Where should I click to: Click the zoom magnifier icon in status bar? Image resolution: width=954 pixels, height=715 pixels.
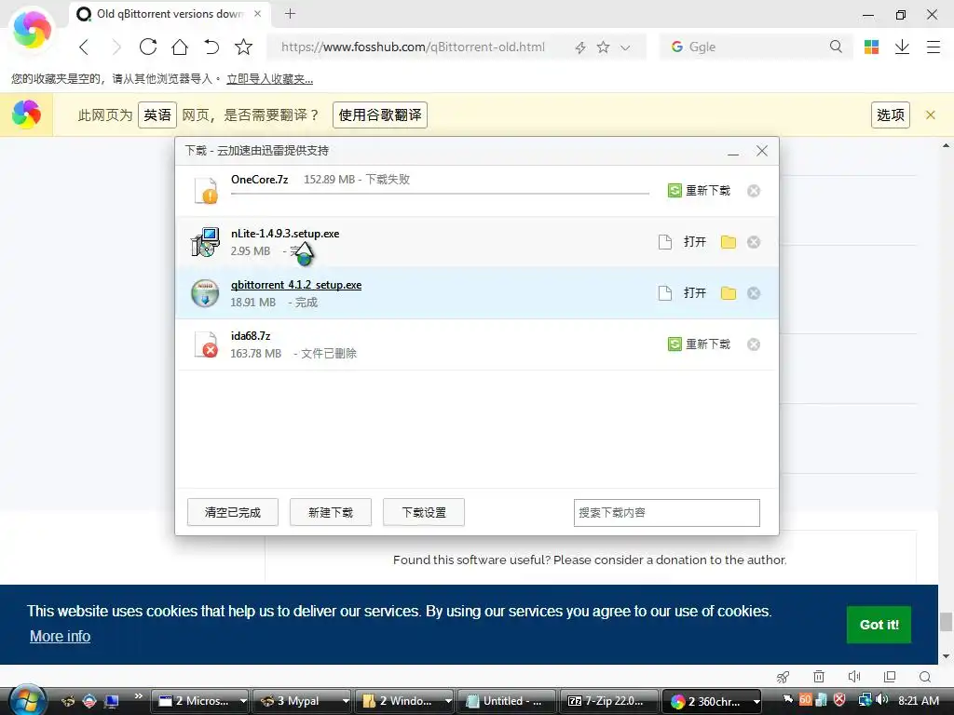coord(925,677)
